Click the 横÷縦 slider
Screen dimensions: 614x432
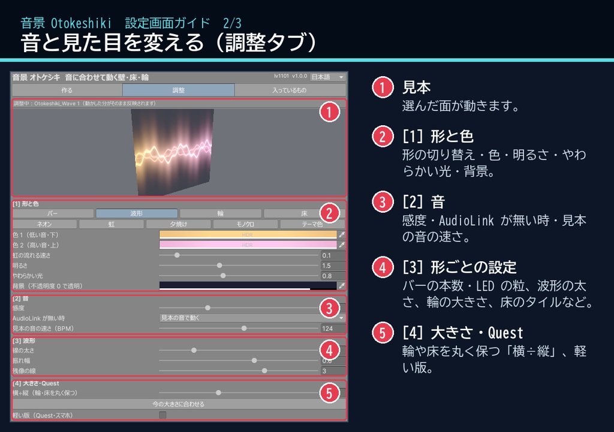239,392
